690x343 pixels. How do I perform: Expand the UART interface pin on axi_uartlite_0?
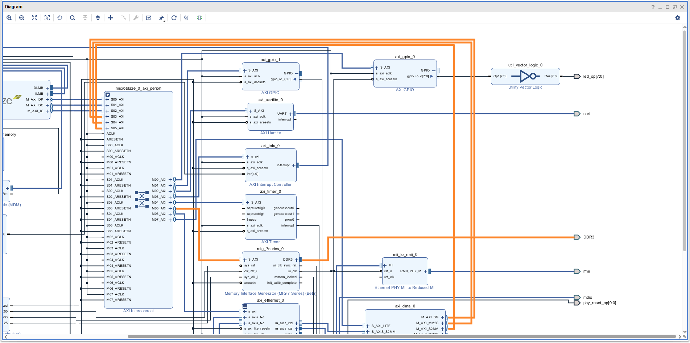coord(291,114)
